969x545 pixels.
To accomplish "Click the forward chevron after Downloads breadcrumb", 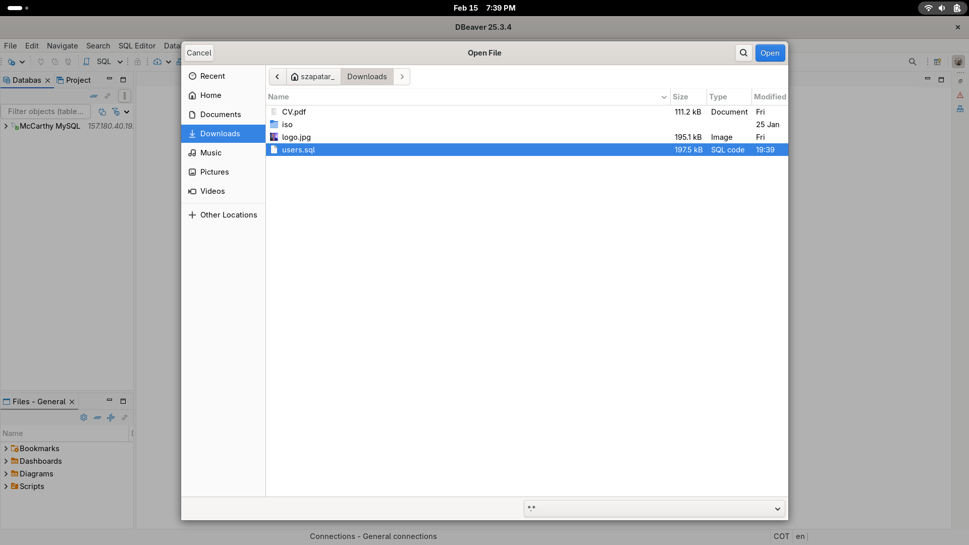I will click(402, 77).
